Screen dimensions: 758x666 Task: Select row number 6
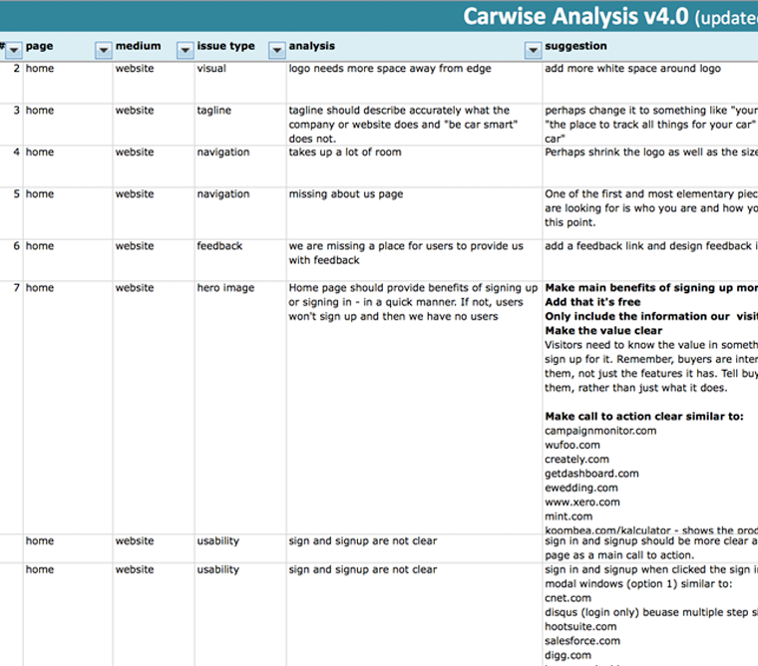(16, 246)
